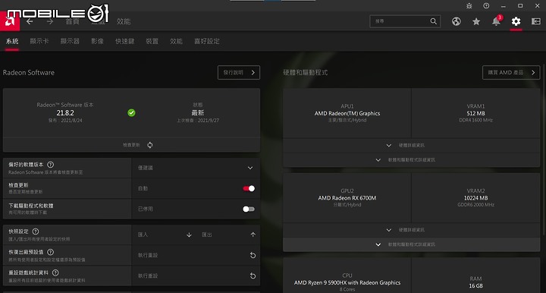Click the Radeon Software heading
The image size is (546, 293).
click(x=29, y=72)
